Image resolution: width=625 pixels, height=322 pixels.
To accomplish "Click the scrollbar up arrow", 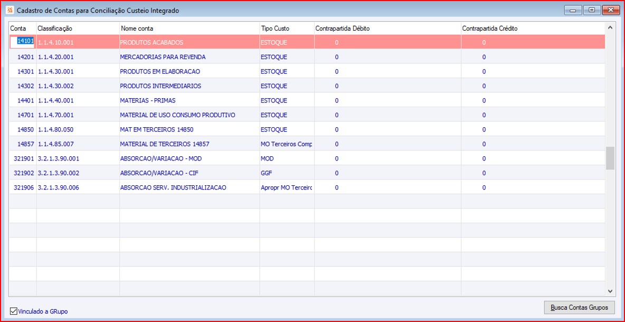I will point(610,27).
